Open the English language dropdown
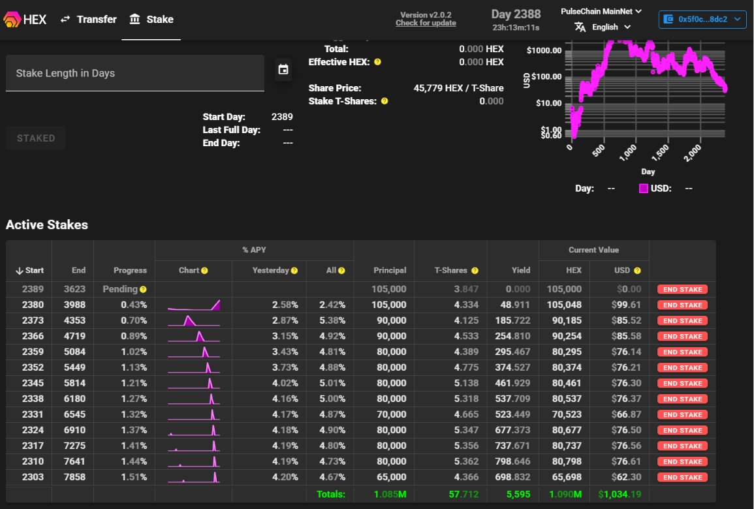The height and width of the screenshot is (509, 754). coord(610,27)
